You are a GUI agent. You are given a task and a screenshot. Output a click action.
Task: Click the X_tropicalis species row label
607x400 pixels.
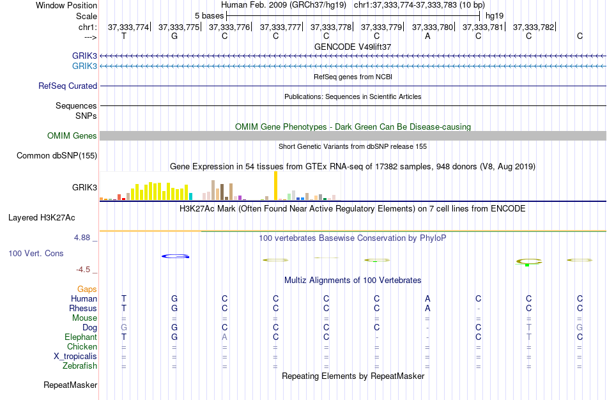coord(75,357)
